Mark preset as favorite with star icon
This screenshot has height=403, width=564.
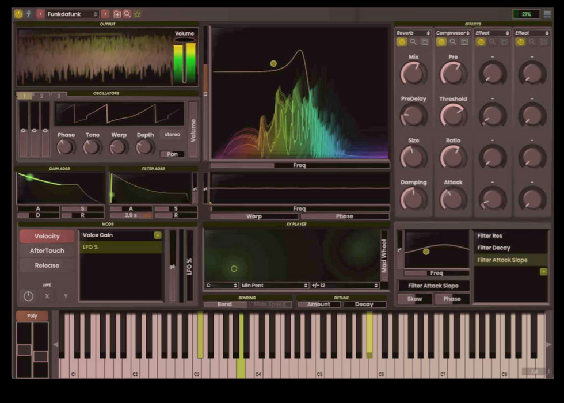pos(138,14)
